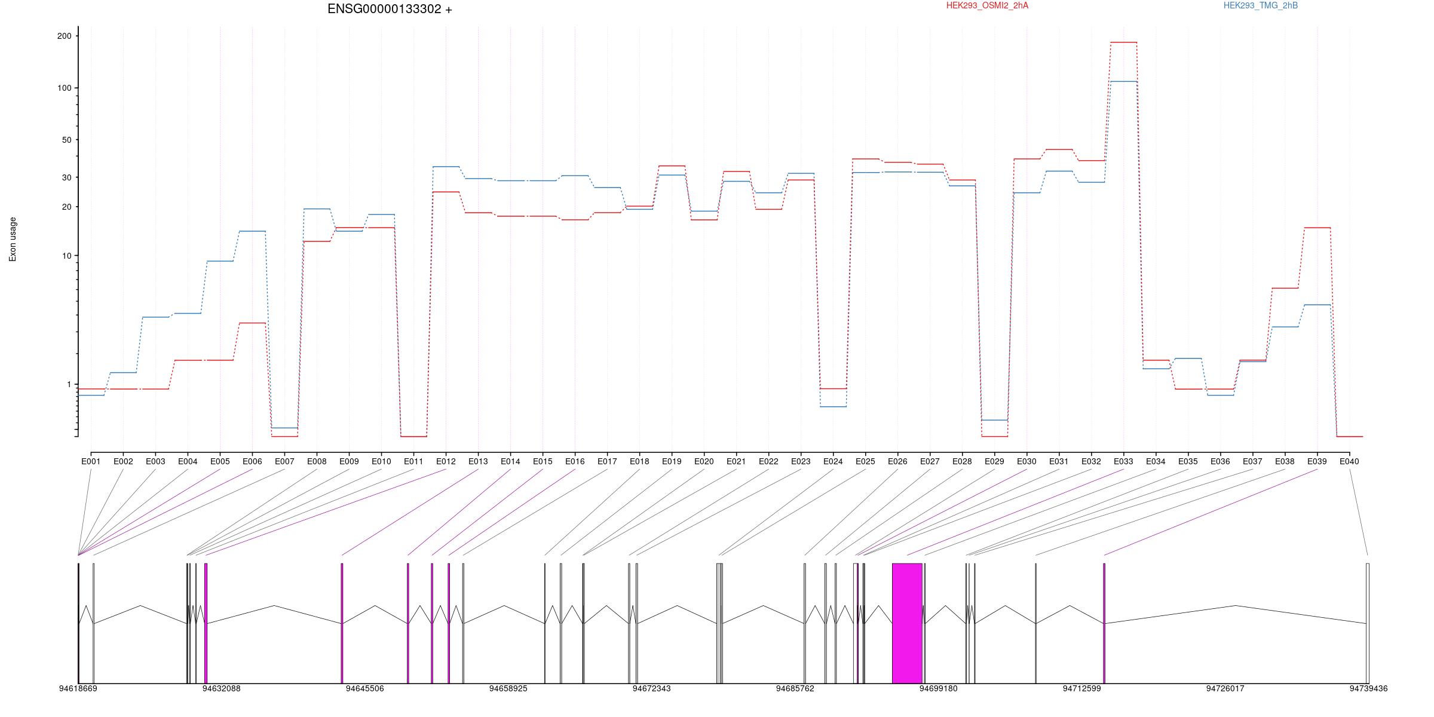Screen dimensions: 1434x717
Task: Select the gene title ENSG00000133302 +
Action: pyautogui.click(x=390, y=9)
